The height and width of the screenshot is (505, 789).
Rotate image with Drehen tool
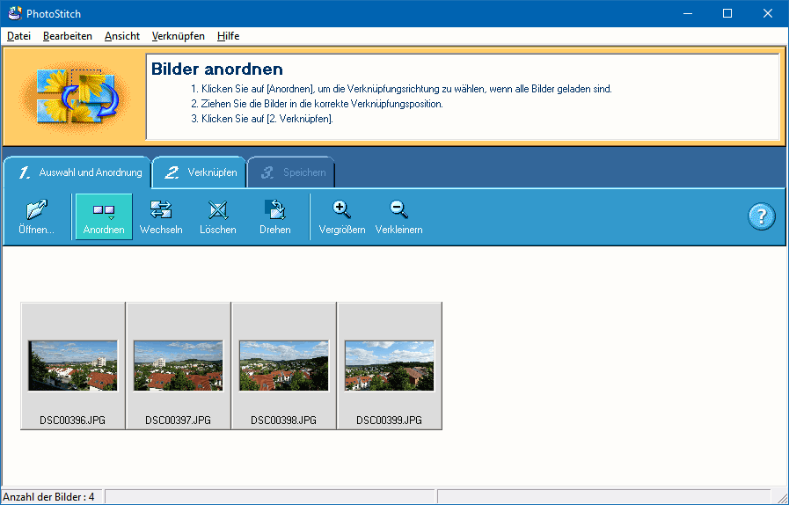click(274, 216)
